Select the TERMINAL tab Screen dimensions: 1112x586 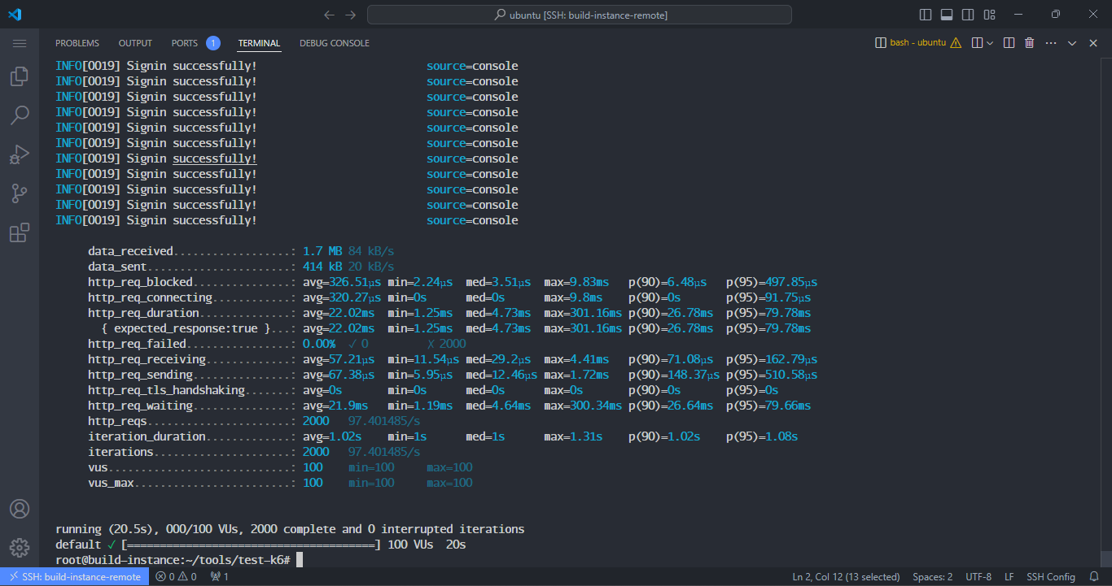pyautogui.click(x=259, y=43)
